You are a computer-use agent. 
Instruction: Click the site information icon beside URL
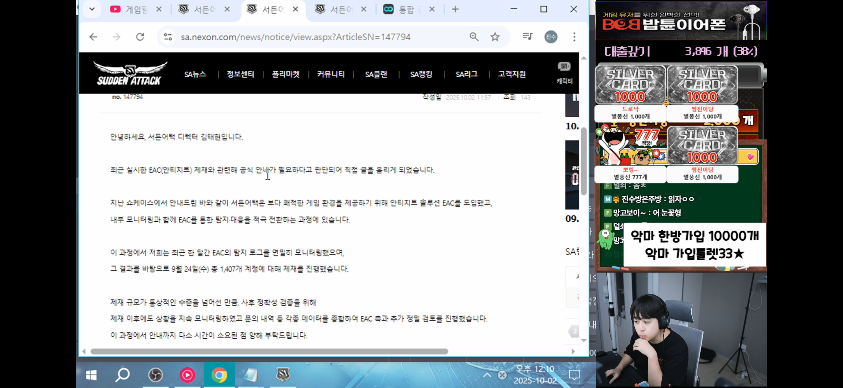point(168,37)
